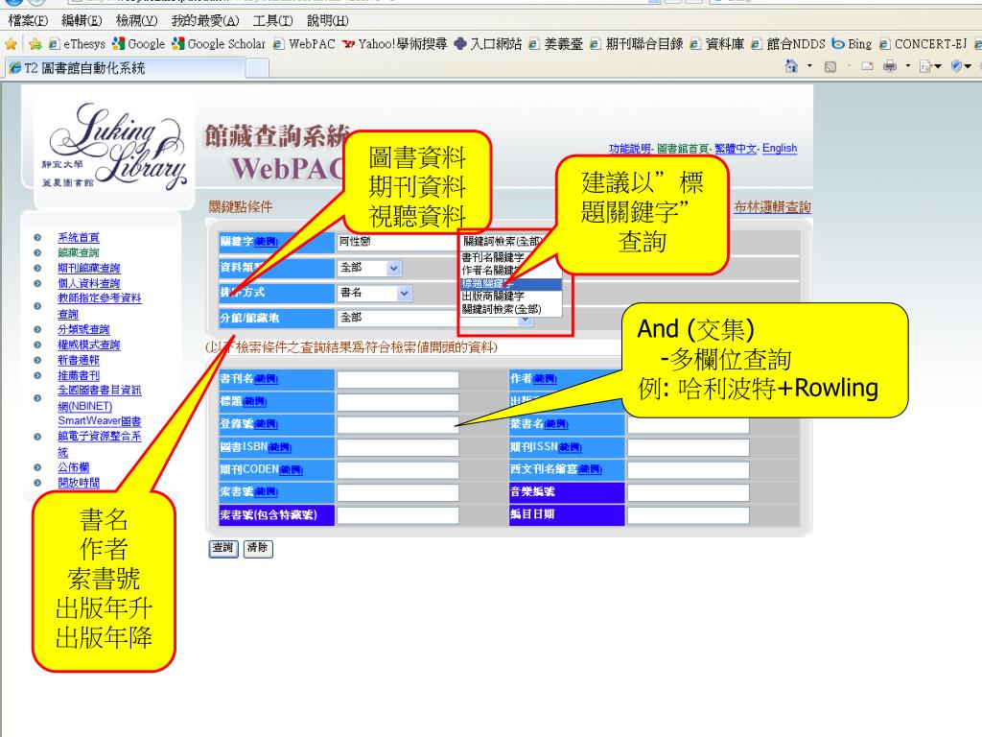Click the 關鍵字 input containing 同性戀
982x737 pixels.
pyautogui.click(x=398, y=242)
